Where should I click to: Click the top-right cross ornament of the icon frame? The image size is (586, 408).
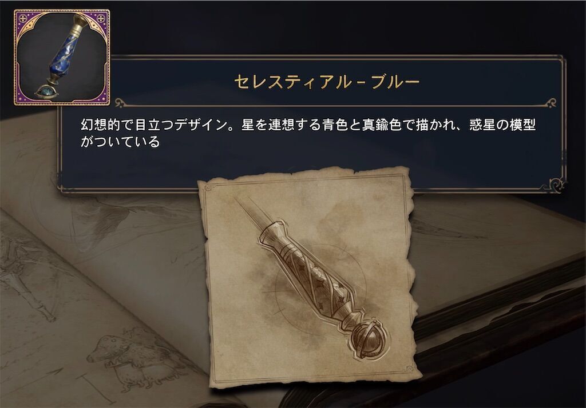click(x=101, y=19)
